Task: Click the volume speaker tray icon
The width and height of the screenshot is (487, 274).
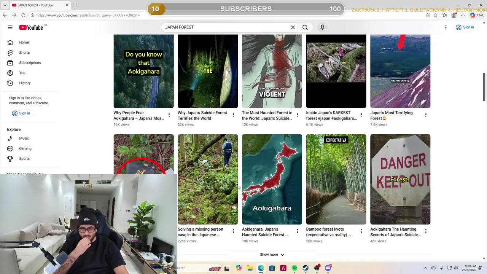Action: (456, 268)
